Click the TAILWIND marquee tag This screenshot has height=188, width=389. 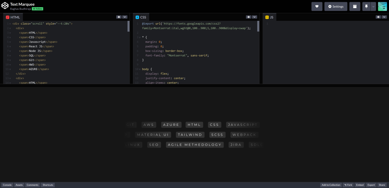point(190,135)
